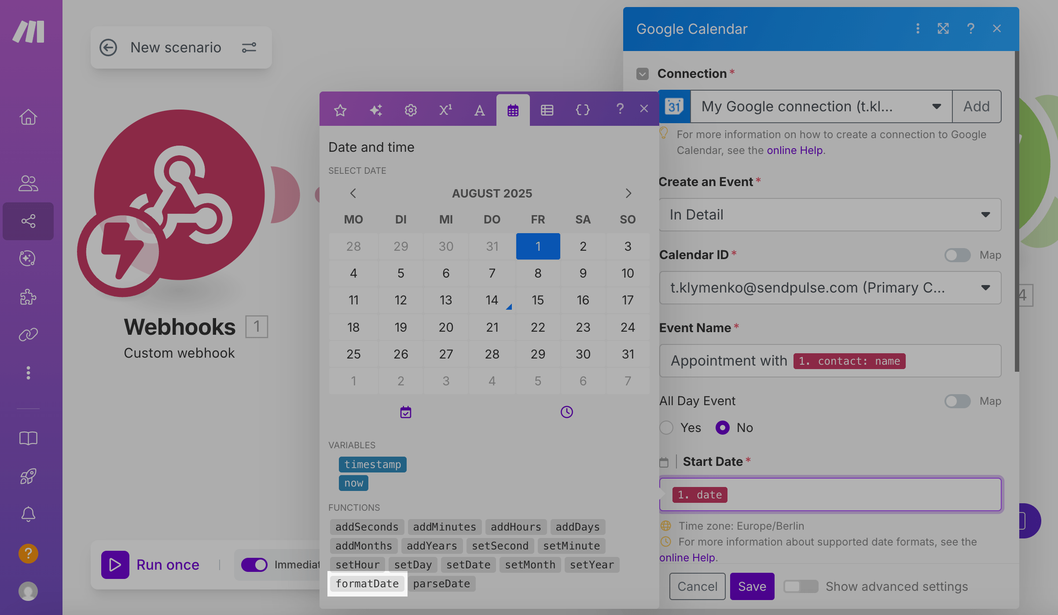Screen dimensions: 1058x615
Task: Switch to the Math functions tab
Action: tap(445, 110)
